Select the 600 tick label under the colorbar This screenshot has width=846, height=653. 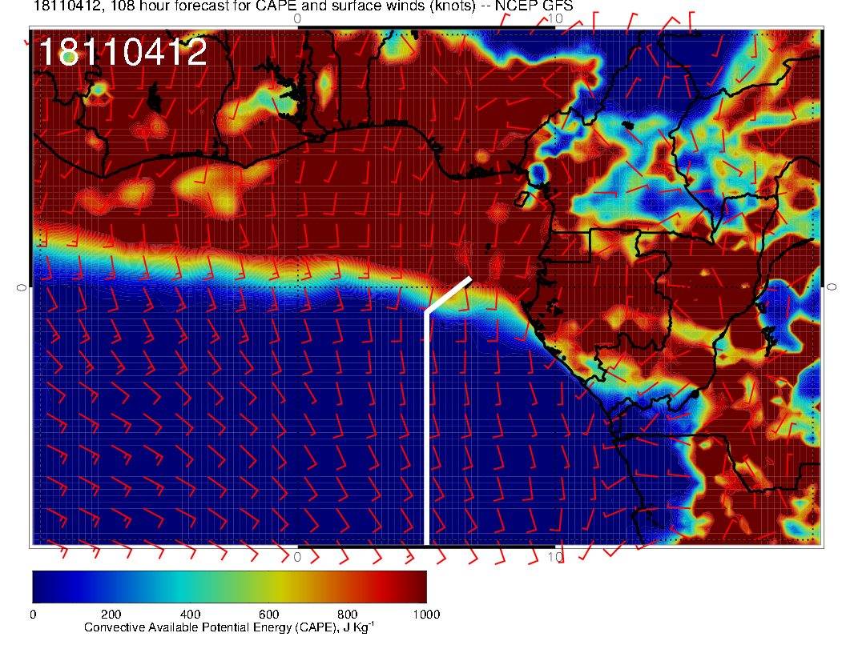point(268,615)
